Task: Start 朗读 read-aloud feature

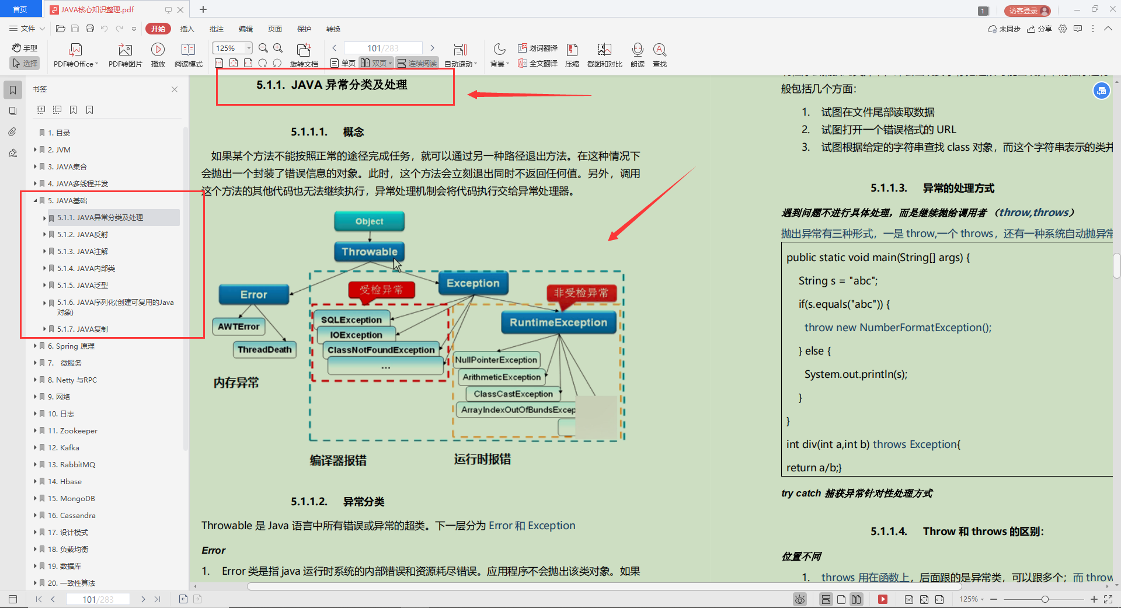Action: pos(637,54)
